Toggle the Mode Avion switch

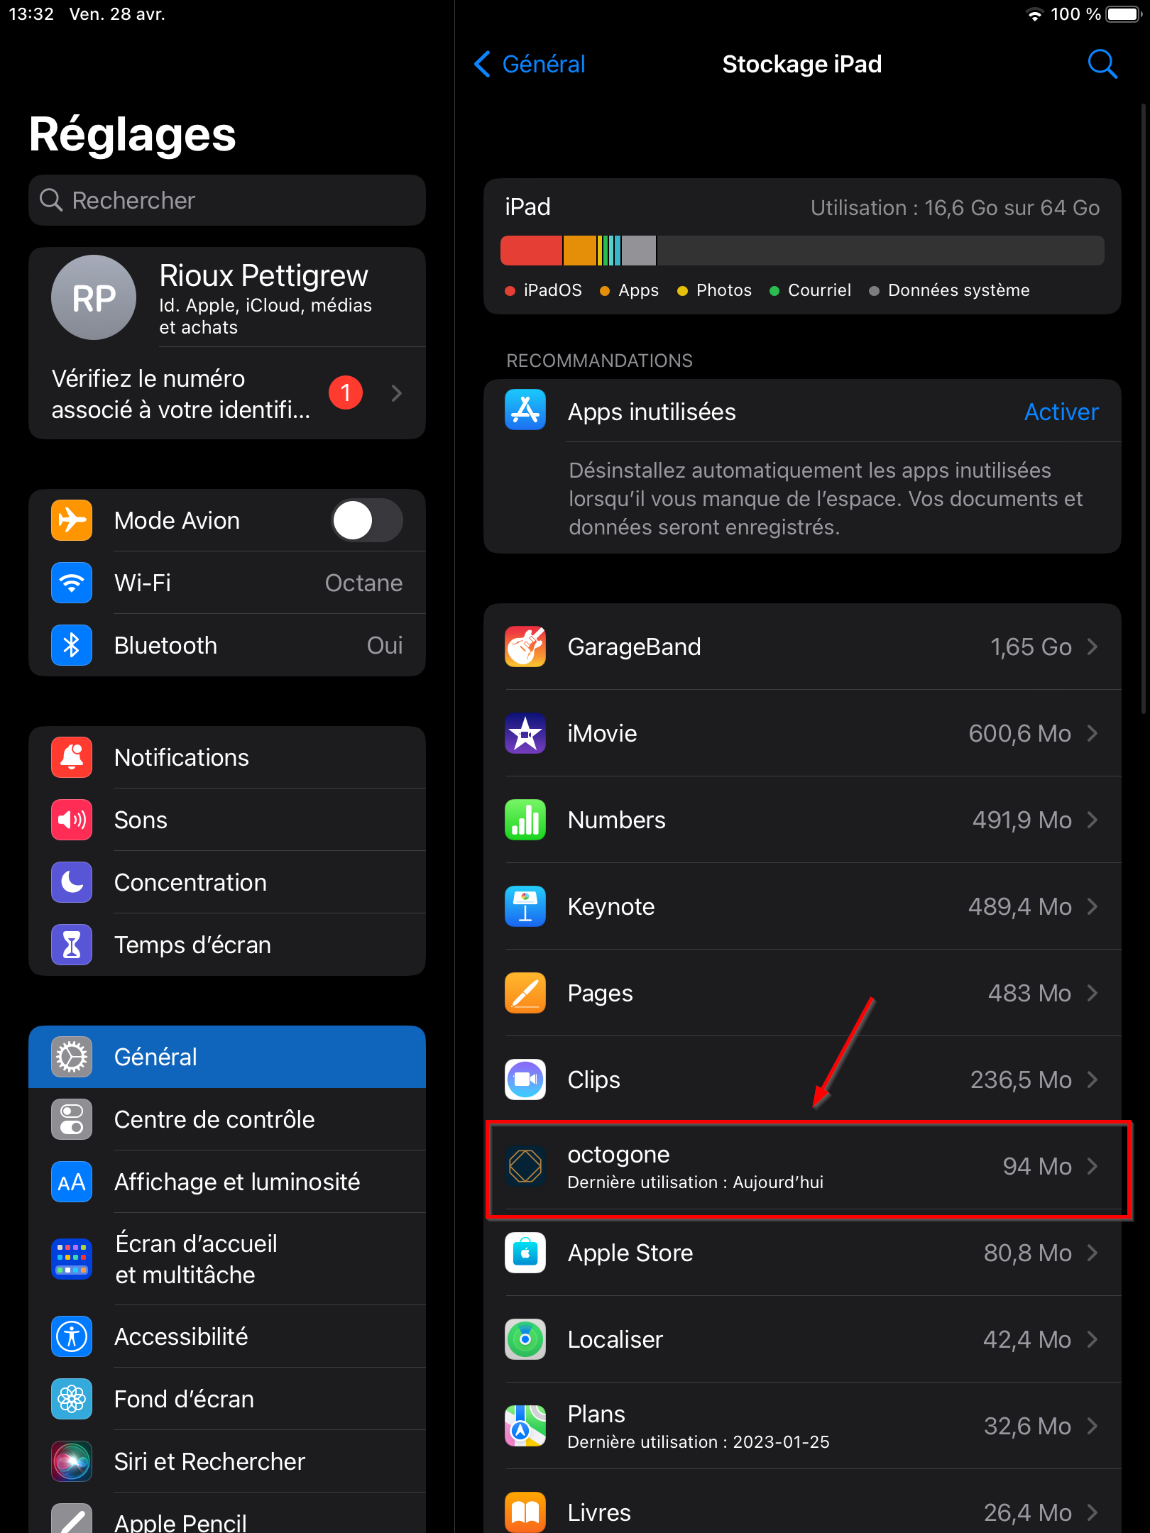(x=367, y=520)
